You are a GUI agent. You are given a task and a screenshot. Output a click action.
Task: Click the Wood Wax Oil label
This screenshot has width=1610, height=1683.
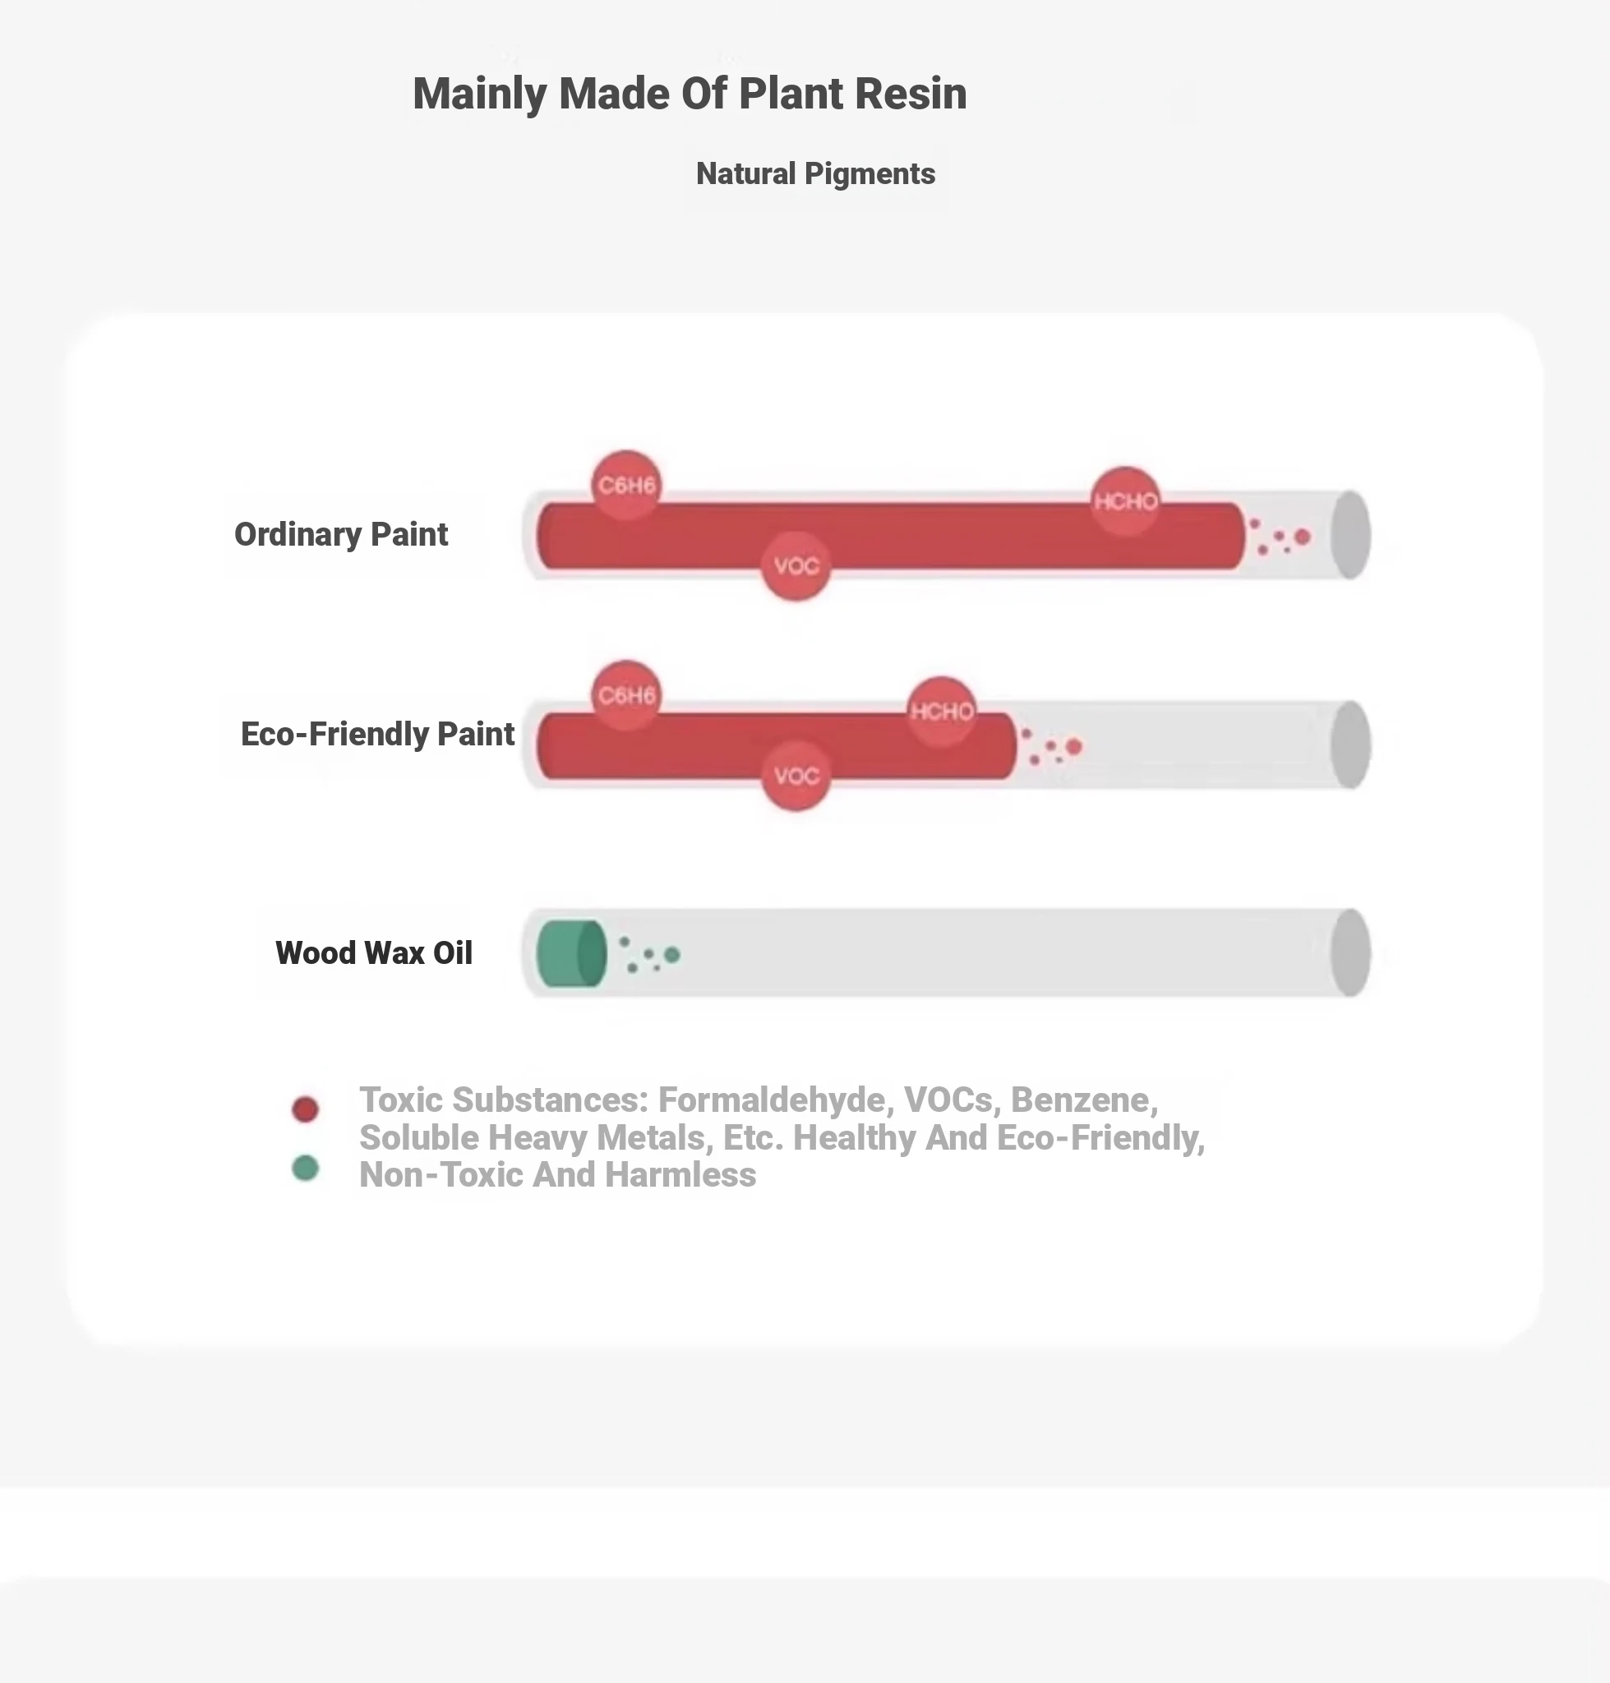(373, 953)
